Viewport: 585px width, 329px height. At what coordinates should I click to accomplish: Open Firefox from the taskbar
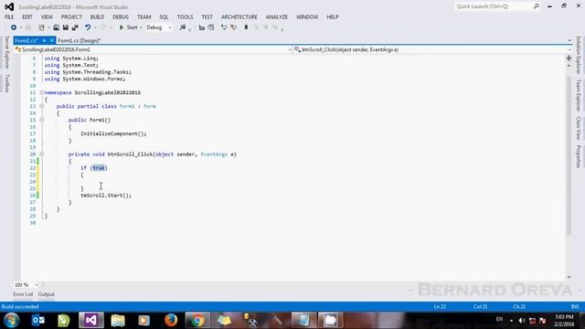click(x=171, y=321)
